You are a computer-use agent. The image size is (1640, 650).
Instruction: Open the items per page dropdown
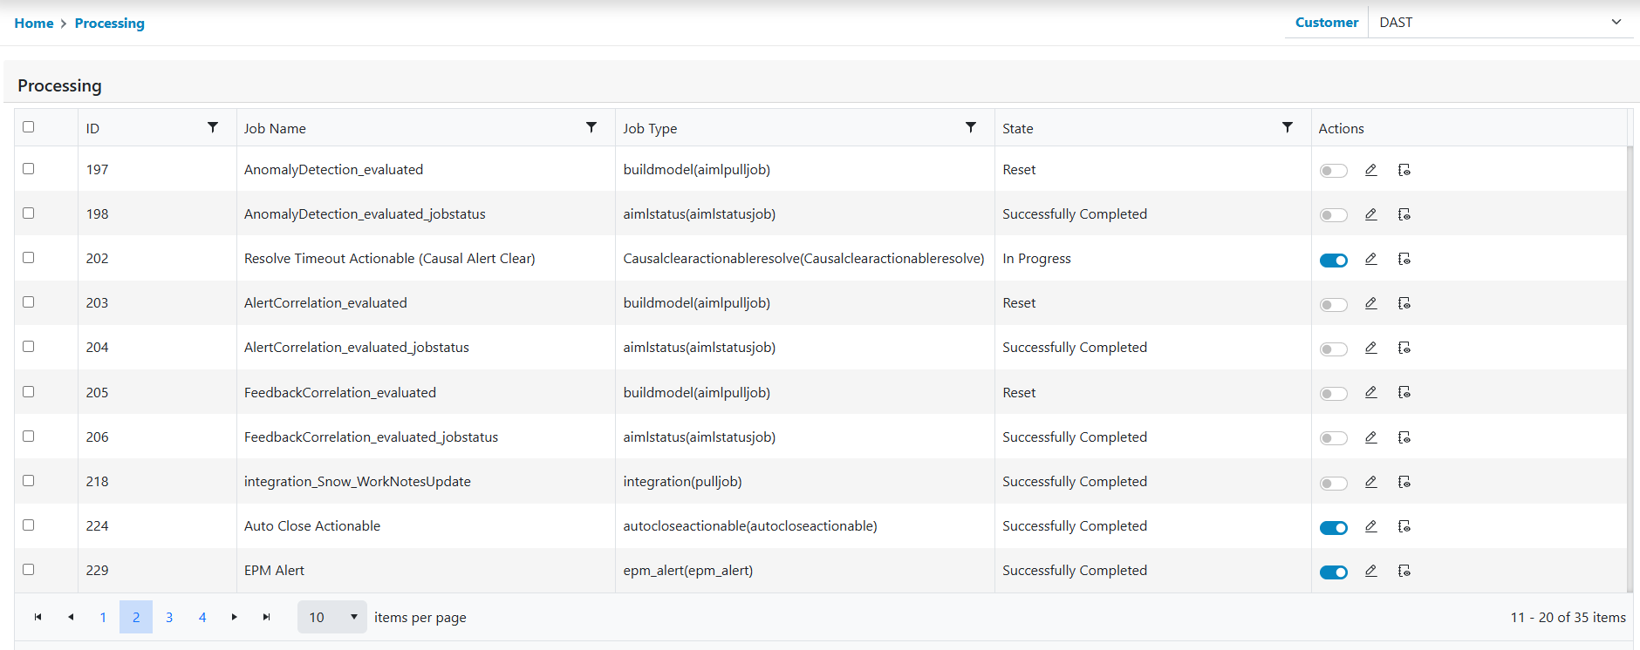(332, 617)
